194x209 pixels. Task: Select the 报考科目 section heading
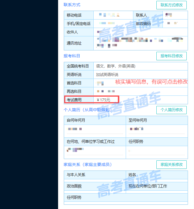[72, 56]
